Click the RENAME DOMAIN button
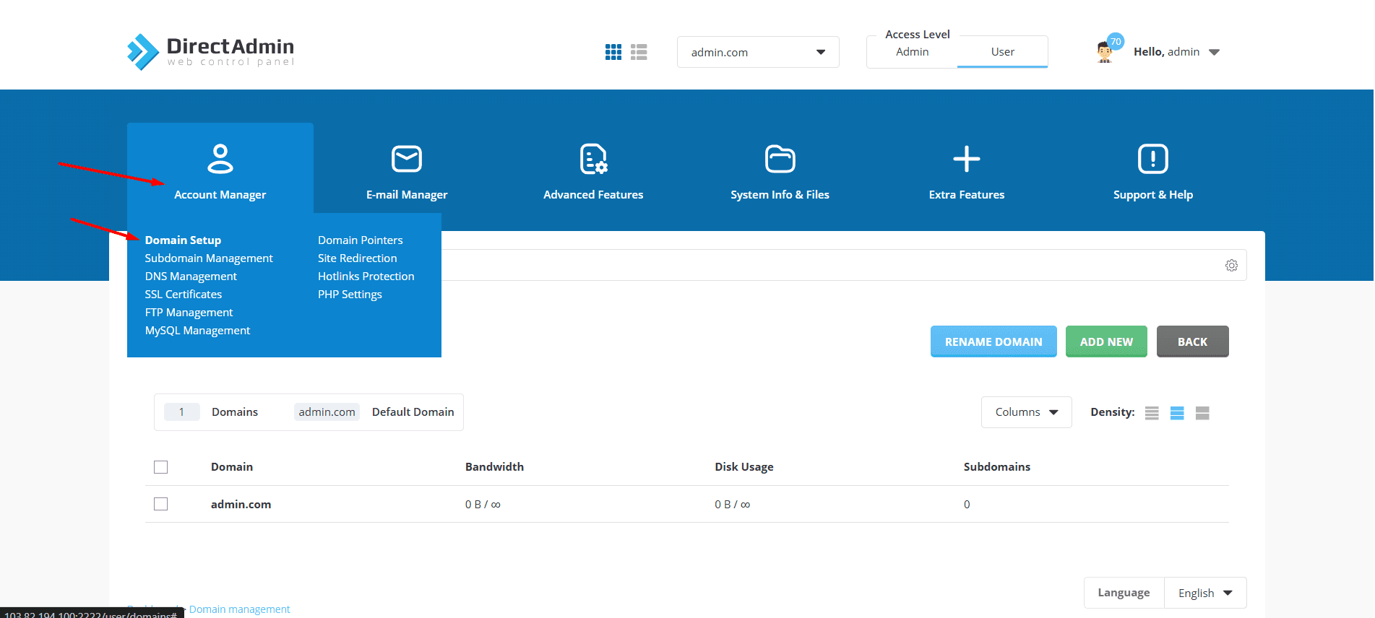The width and height of the screenshot is (1375, 618). click(x=993, y=341)
